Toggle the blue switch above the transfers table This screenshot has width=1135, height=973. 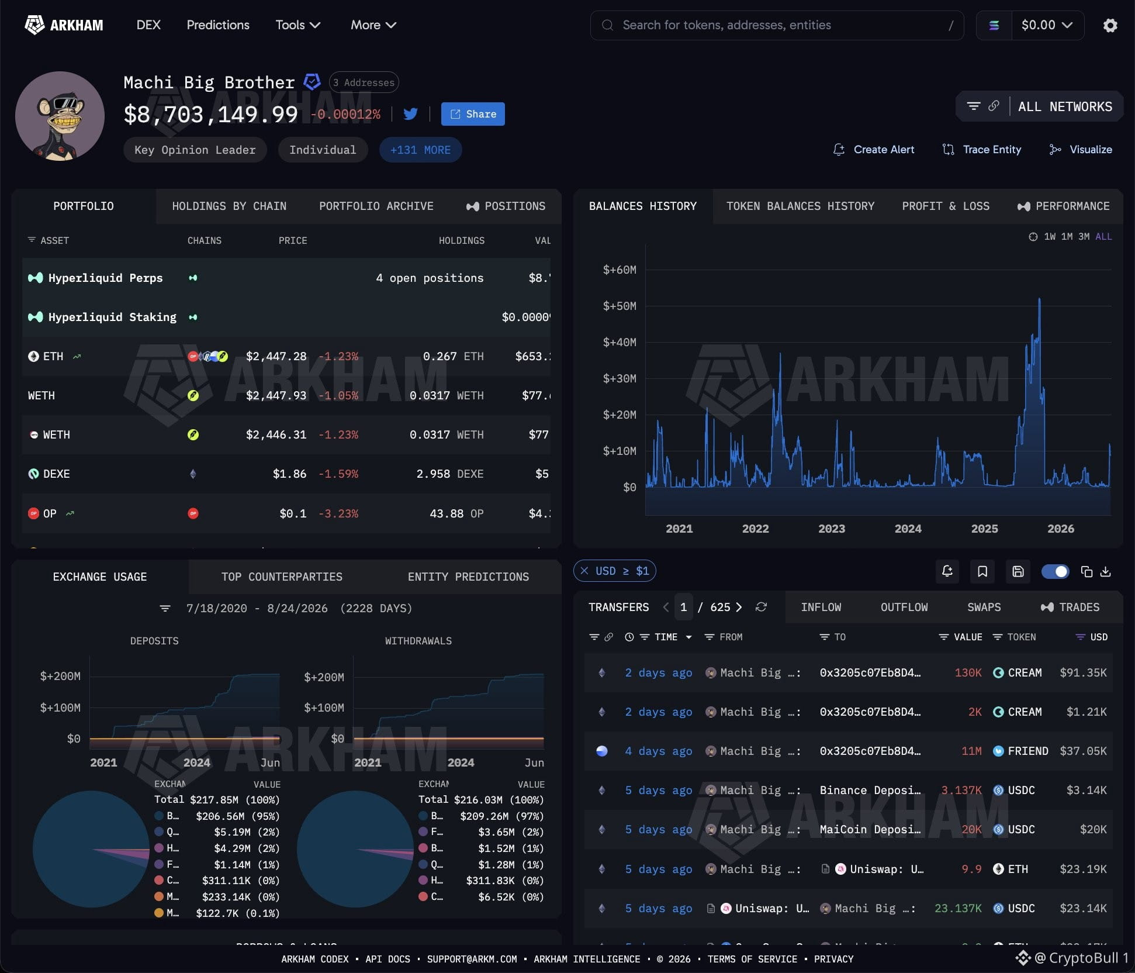(1055, 571)
